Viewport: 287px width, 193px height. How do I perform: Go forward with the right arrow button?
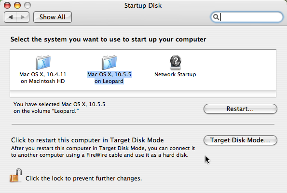click(23, 17)
